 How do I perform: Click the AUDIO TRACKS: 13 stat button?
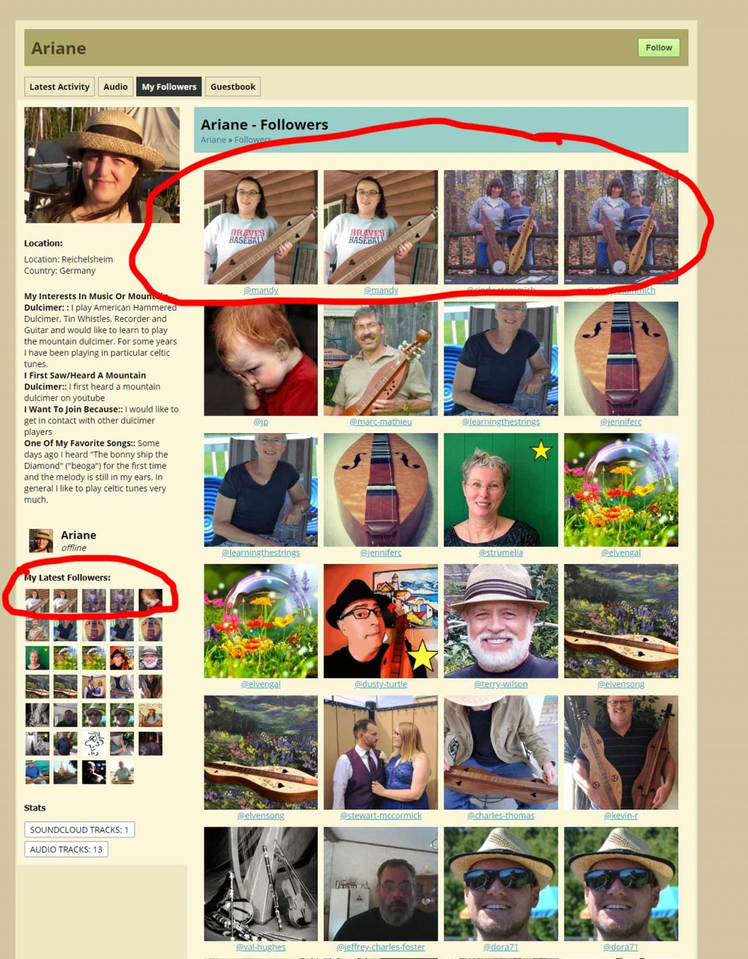66,849
